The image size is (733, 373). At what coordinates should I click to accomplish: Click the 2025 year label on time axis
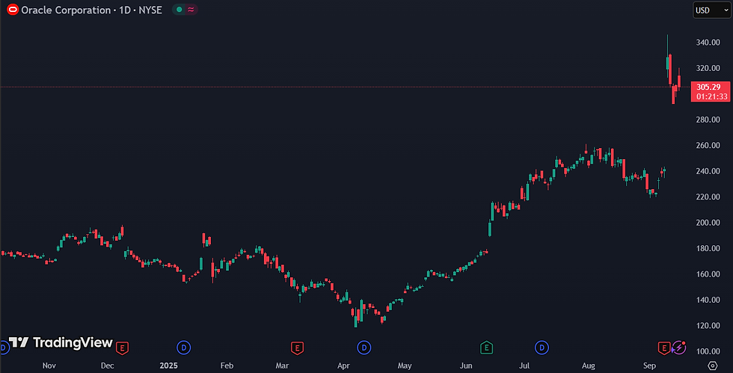click(x=169, y=366)
